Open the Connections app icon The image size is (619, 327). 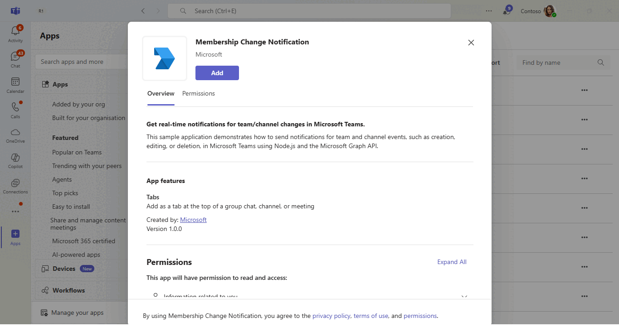click(15, 186)
